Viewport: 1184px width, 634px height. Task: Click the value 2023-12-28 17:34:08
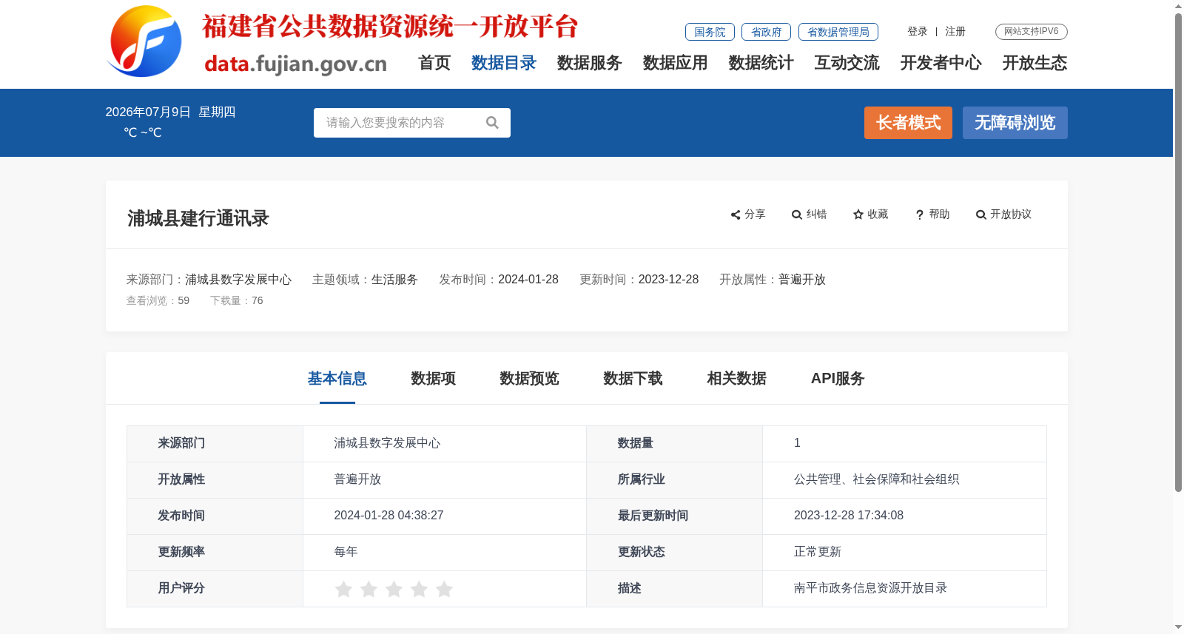(849, 516)
